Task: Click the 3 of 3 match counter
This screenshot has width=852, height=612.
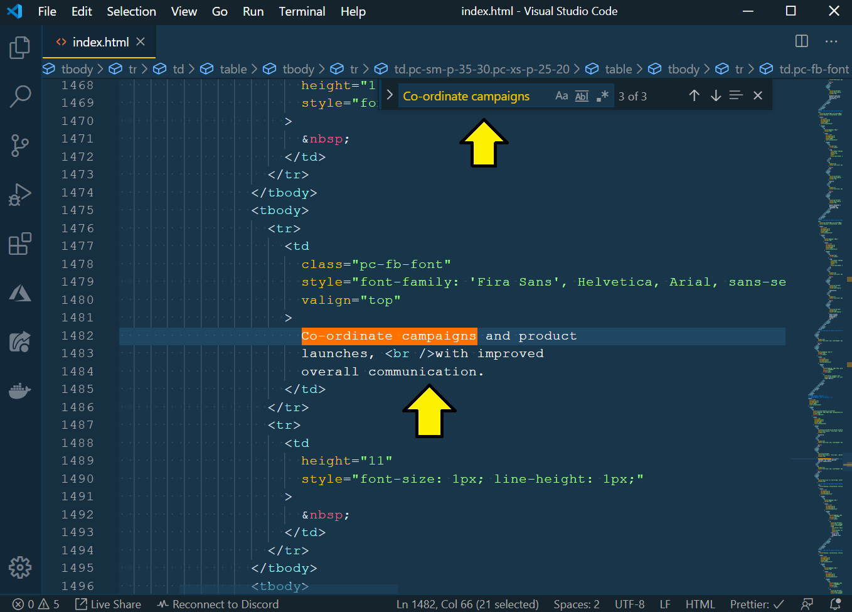Action: [x=632, y=96]
